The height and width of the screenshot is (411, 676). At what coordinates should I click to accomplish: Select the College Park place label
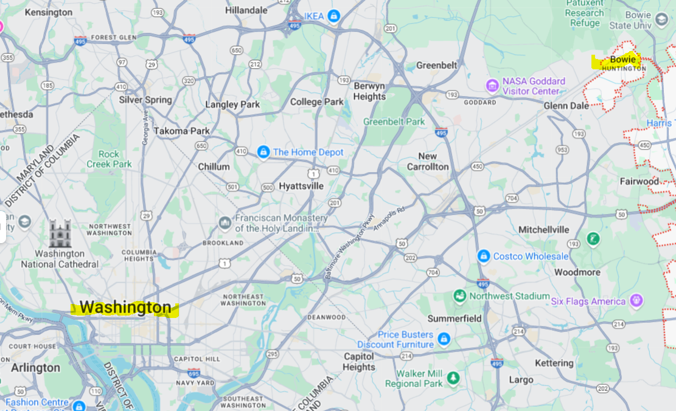click(x=317, y=102)
